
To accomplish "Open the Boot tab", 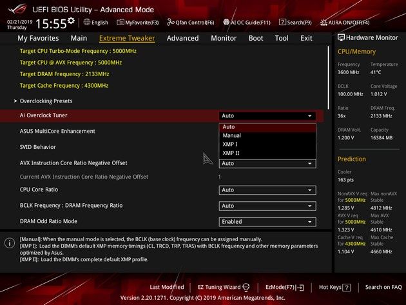I will coord(256,38).
